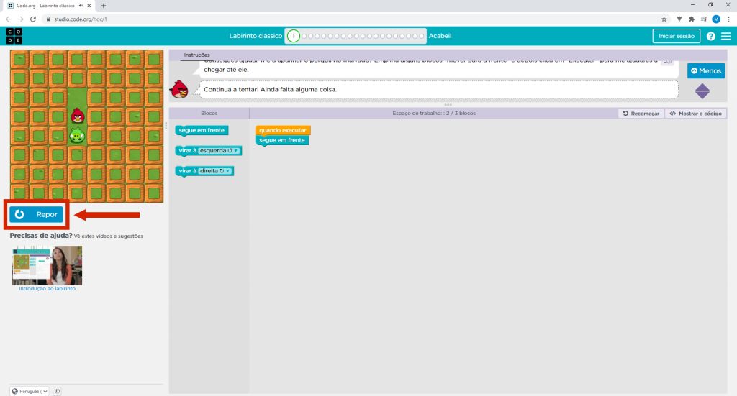
Task: Open Introdução ao labirinto video thumbnail
Action: (x=47, y=265)
